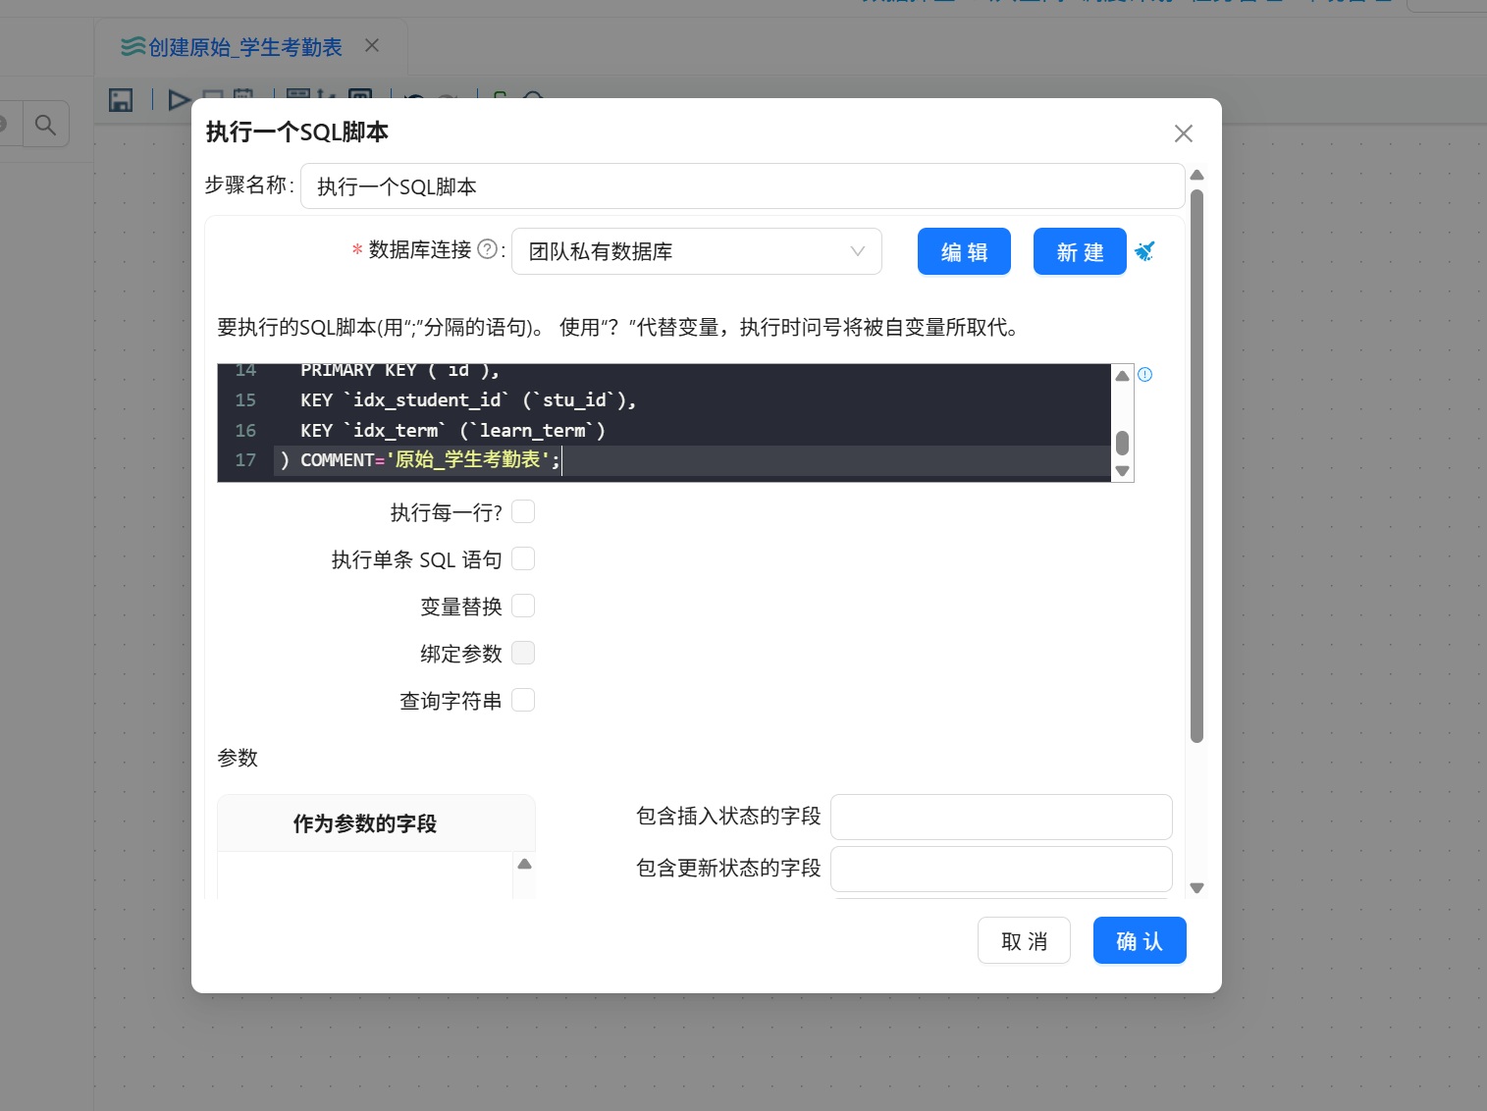
Task: Click the 编辑 button
Action: (x=964, y=252)
